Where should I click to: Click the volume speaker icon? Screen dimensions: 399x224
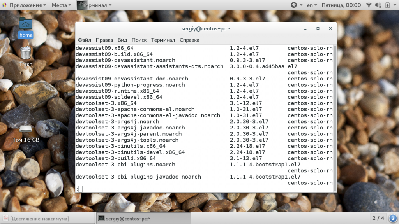pyautogui.click(x=378, y=5)
